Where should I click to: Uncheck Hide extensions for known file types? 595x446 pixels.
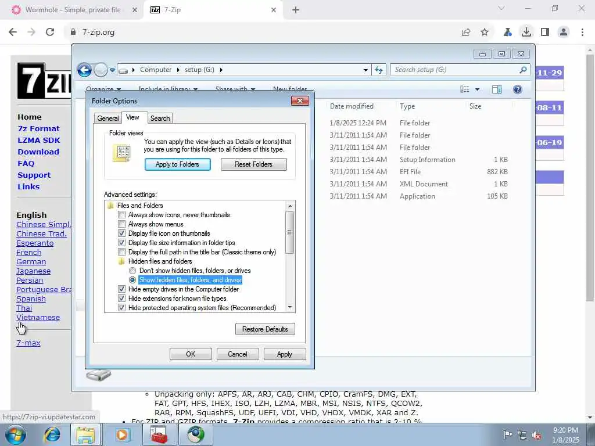pyautogui.click(x=122, y=298)
